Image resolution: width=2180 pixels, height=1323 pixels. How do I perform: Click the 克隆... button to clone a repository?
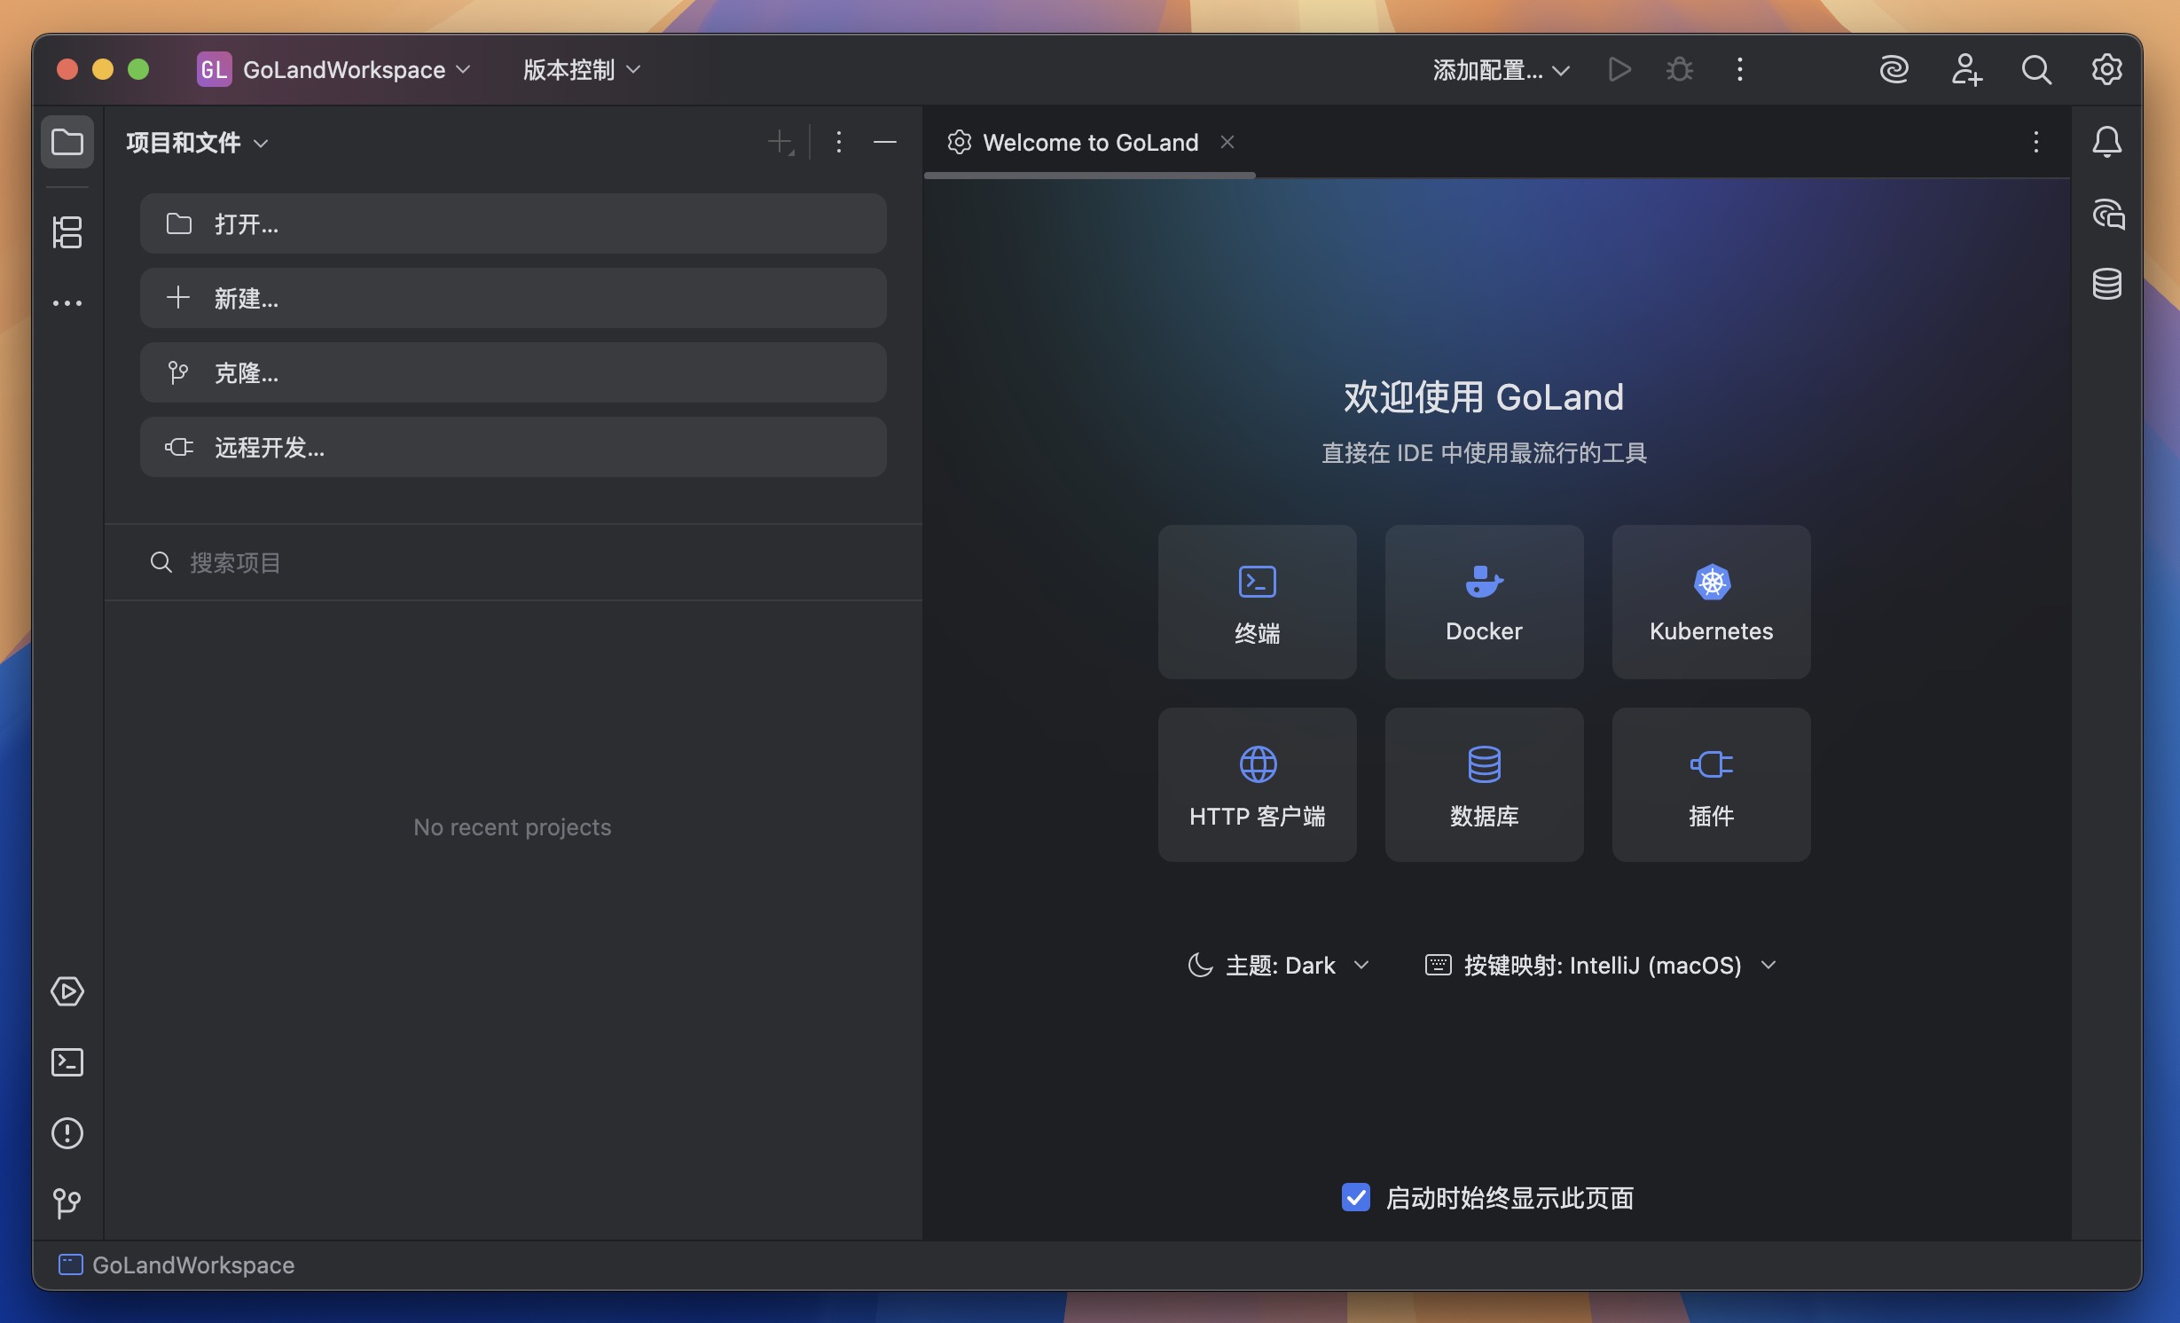click(x=513, y=372)
